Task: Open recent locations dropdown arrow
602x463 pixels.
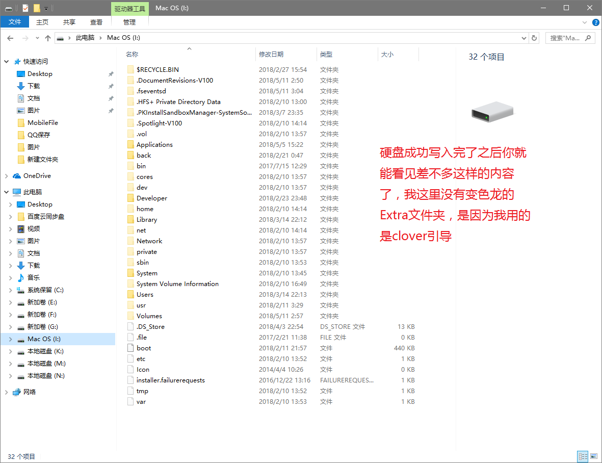Action: tap(37, 38)
